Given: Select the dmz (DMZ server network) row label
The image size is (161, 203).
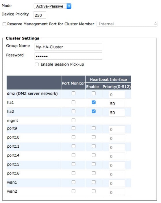Looking at the screenshot, I should click(x=32, y=93).
